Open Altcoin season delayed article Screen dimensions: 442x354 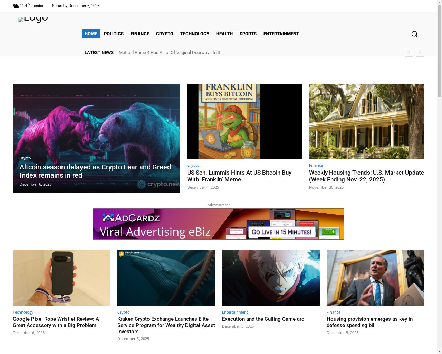(95, 171)
